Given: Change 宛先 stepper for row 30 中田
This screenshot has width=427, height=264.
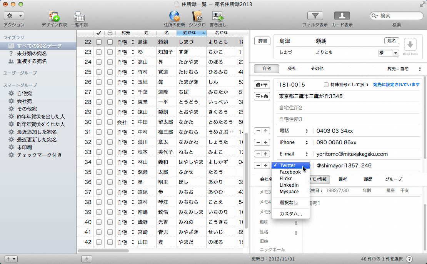Looking at the screenshot, I should pos(133,122).
